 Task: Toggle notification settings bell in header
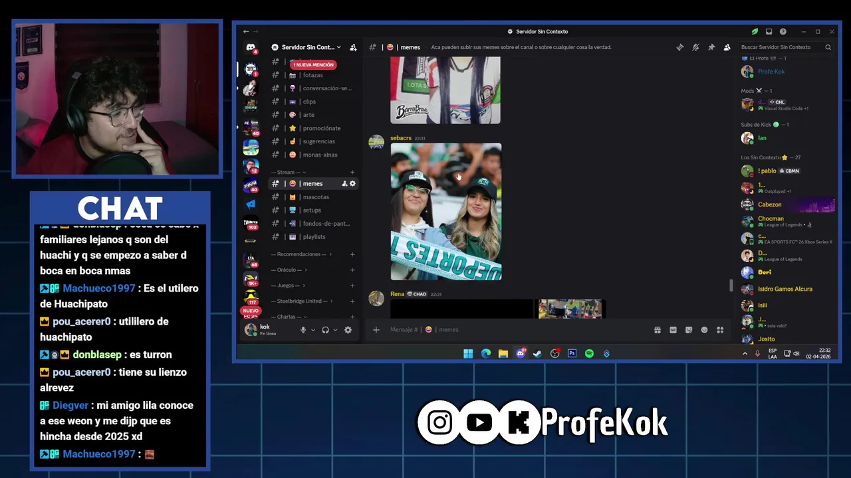point(695,47)
